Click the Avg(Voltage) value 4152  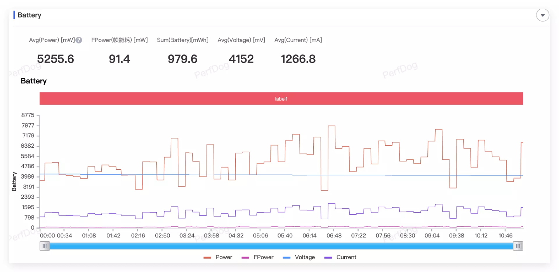[x=241, y=59]
